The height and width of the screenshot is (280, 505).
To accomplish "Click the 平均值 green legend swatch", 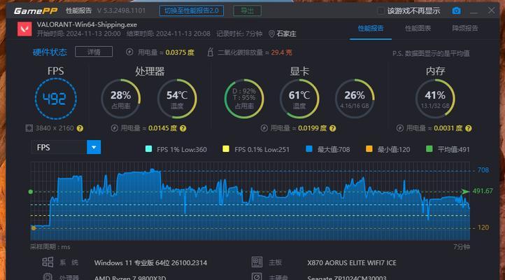I will click(429, 149).
